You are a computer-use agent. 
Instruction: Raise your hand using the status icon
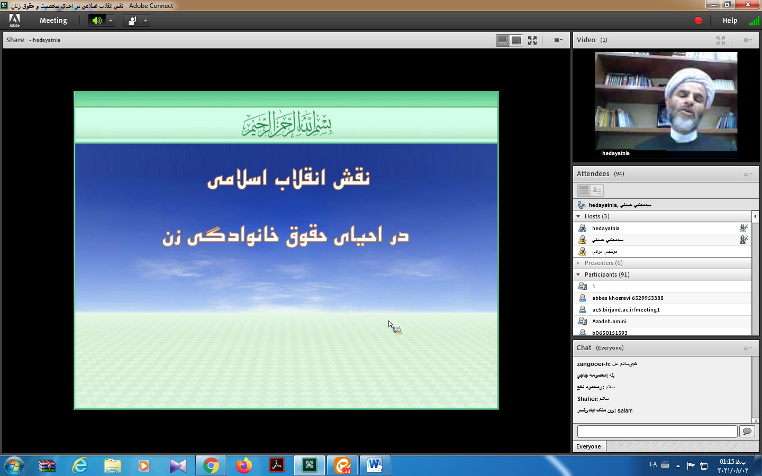point(132,21)
